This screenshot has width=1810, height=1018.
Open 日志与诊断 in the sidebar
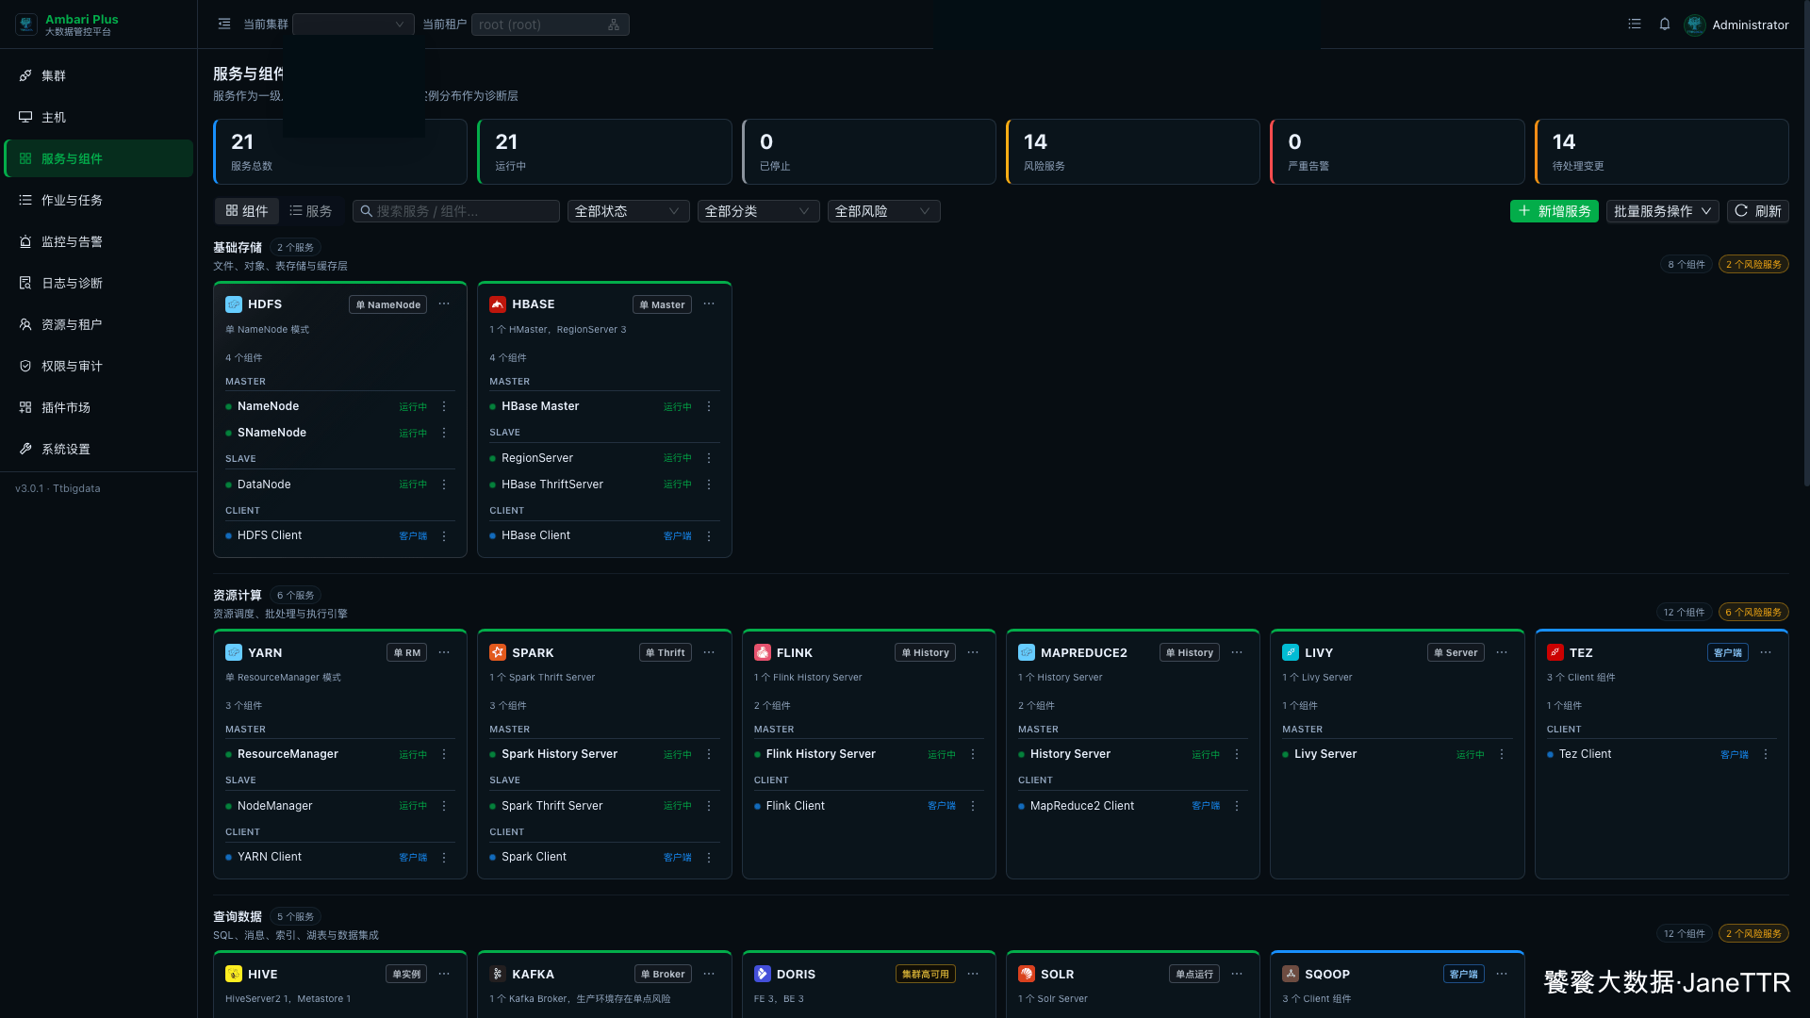(x=99, y=283)
